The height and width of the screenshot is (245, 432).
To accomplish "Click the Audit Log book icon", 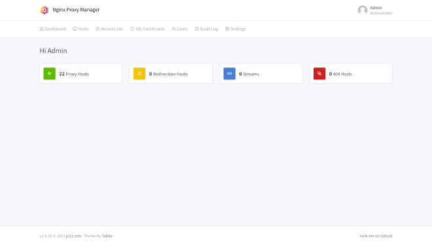I will pyautogui.click(x=197, y=29).
